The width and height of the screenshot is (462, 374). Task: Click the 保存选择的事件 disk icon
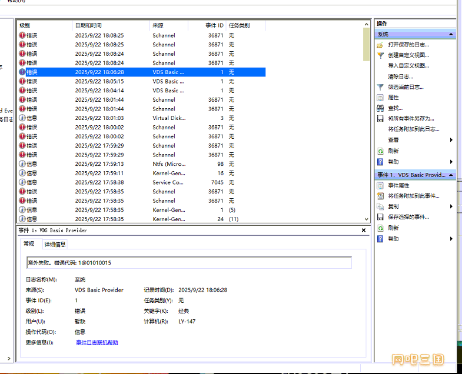tap(380, 217)
